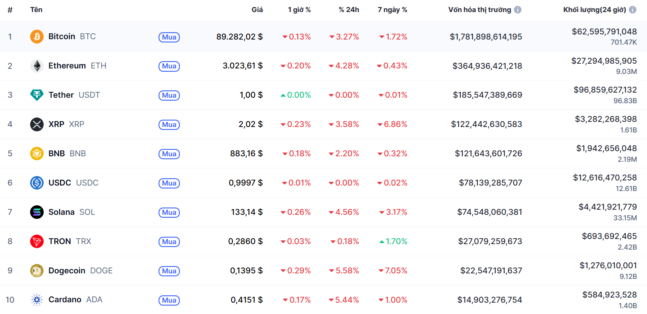Click the Bitcoin coin logo
Screen dimensions: 647x314
tap(37, 37)
